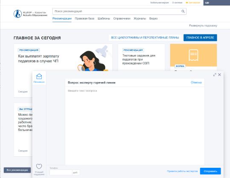Image resolution: width=230 pixels, height=178 pixels.
Task: Click Отмена in the question dialog
Action: [196, 83]
